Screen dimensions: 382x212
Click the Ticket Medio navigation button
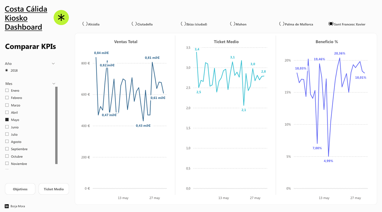(x=54, y=189)
